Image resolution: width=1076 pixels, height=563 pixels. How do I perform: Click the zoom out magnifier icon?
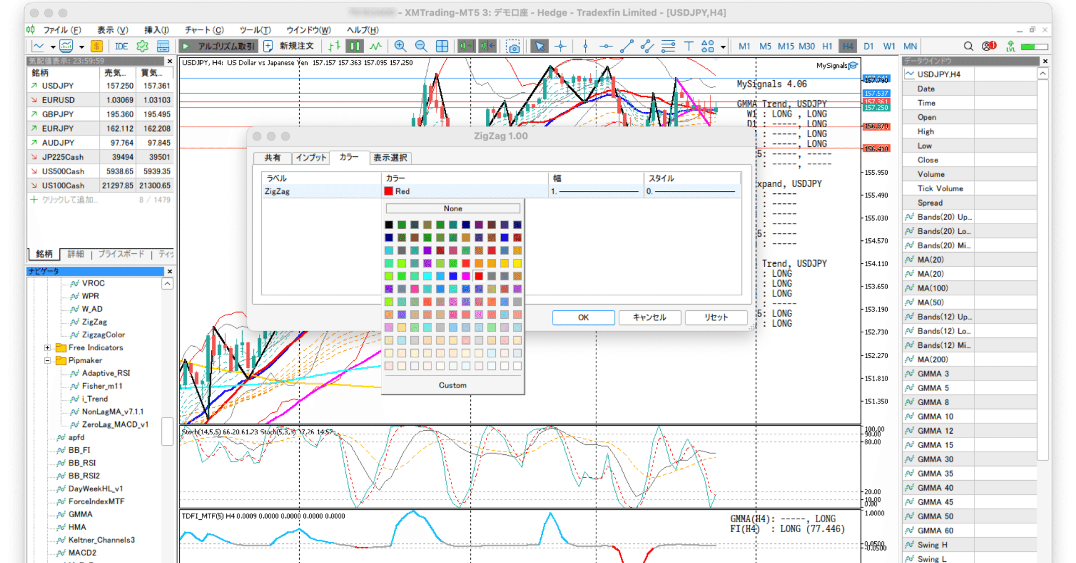point(421,46)
